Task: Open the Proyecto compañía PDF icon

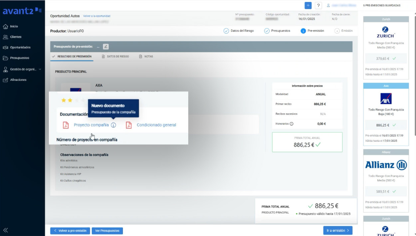Action: tap(66, 125)
